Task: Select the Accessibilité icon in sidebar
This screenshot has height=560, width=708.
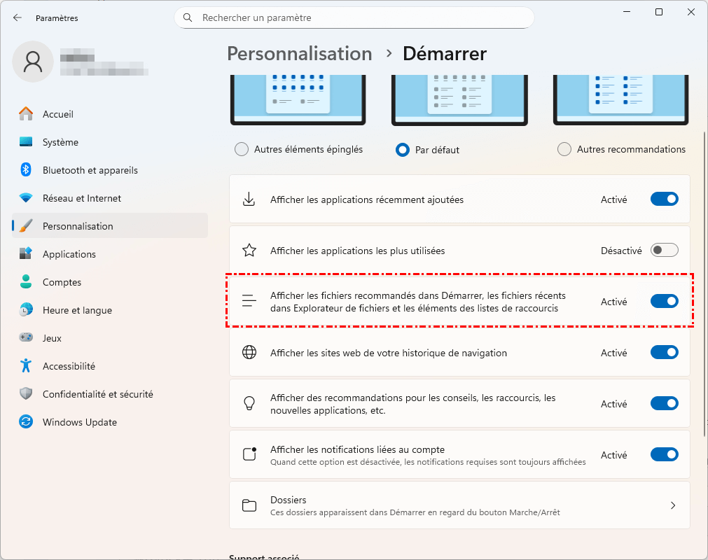Action: click(26, 366)
